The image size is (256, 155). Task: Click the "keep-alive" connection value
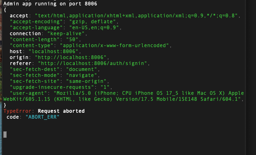click(66, 33)
